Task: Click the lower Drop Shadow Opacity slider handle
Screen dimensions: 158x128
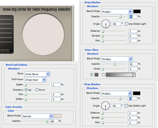Action: [120, 99]
